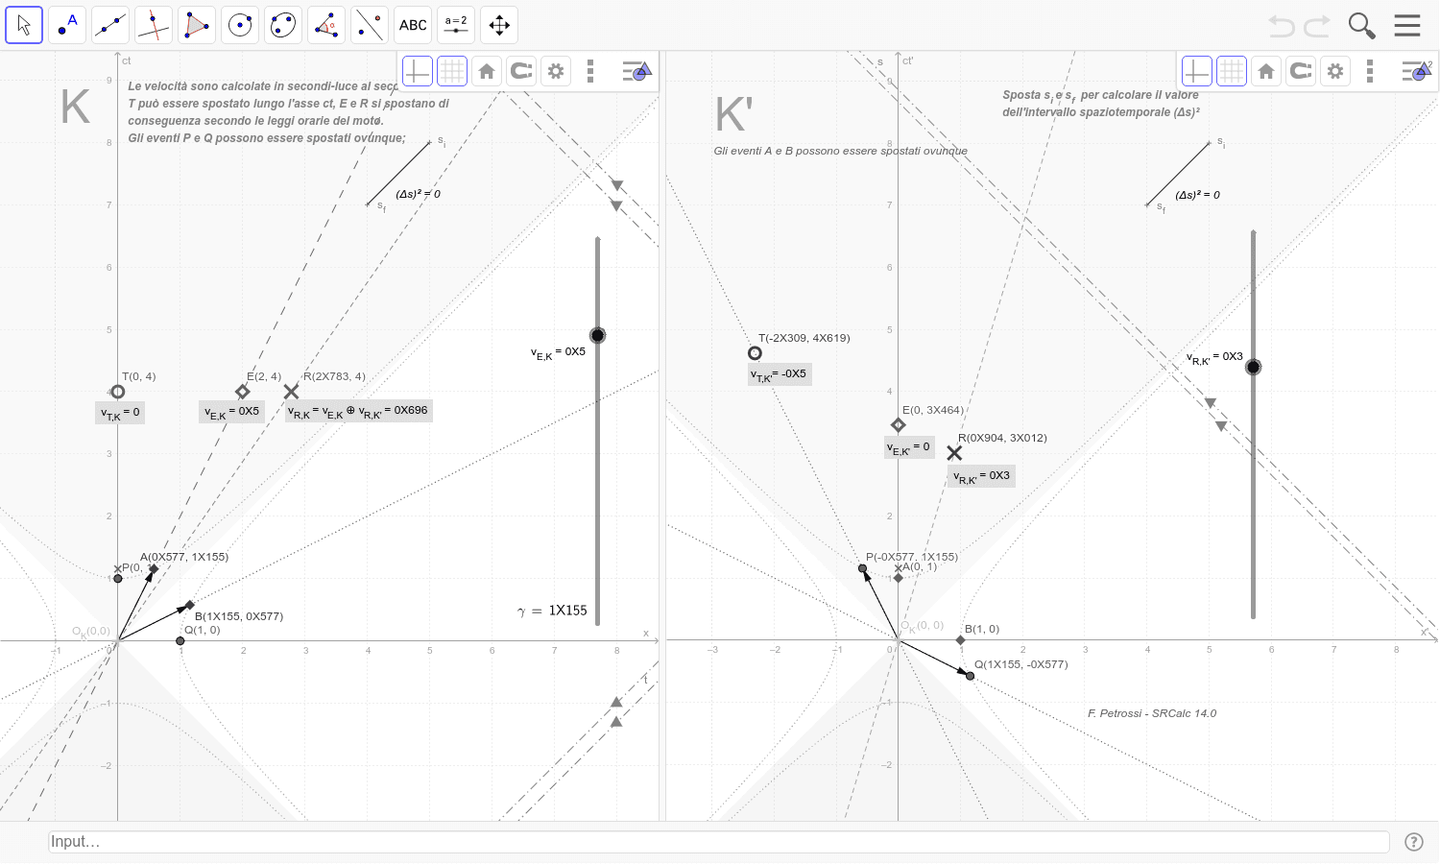The image size is (1440, 864).
Task: Open settings gear of the K' view
Action: pyautogui.click(x=1335, y=71)
